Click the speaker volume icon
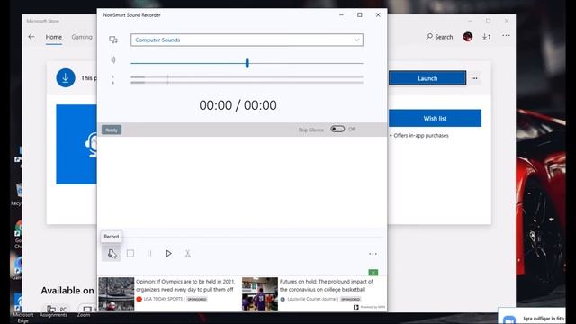The width and height of the screenshot is (576, 324). 113,60
